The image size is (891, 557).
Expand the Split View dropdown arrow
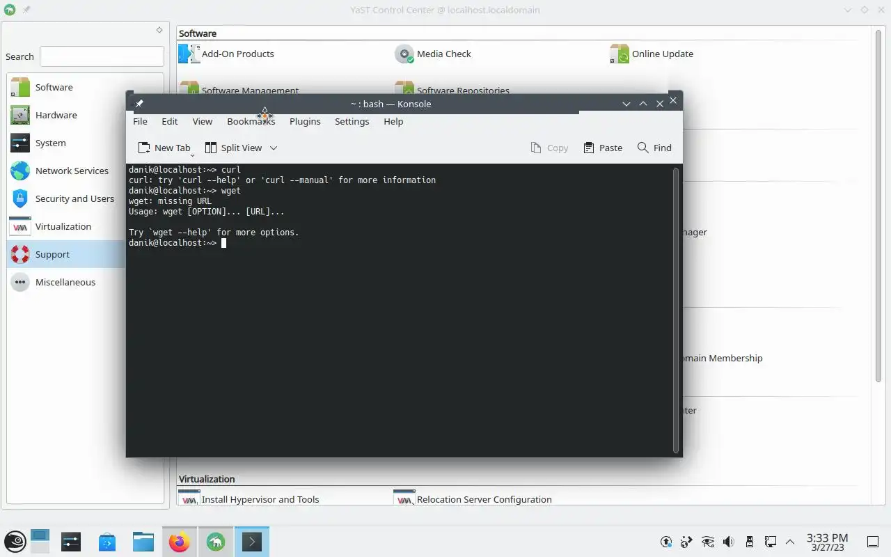(274, 148)
